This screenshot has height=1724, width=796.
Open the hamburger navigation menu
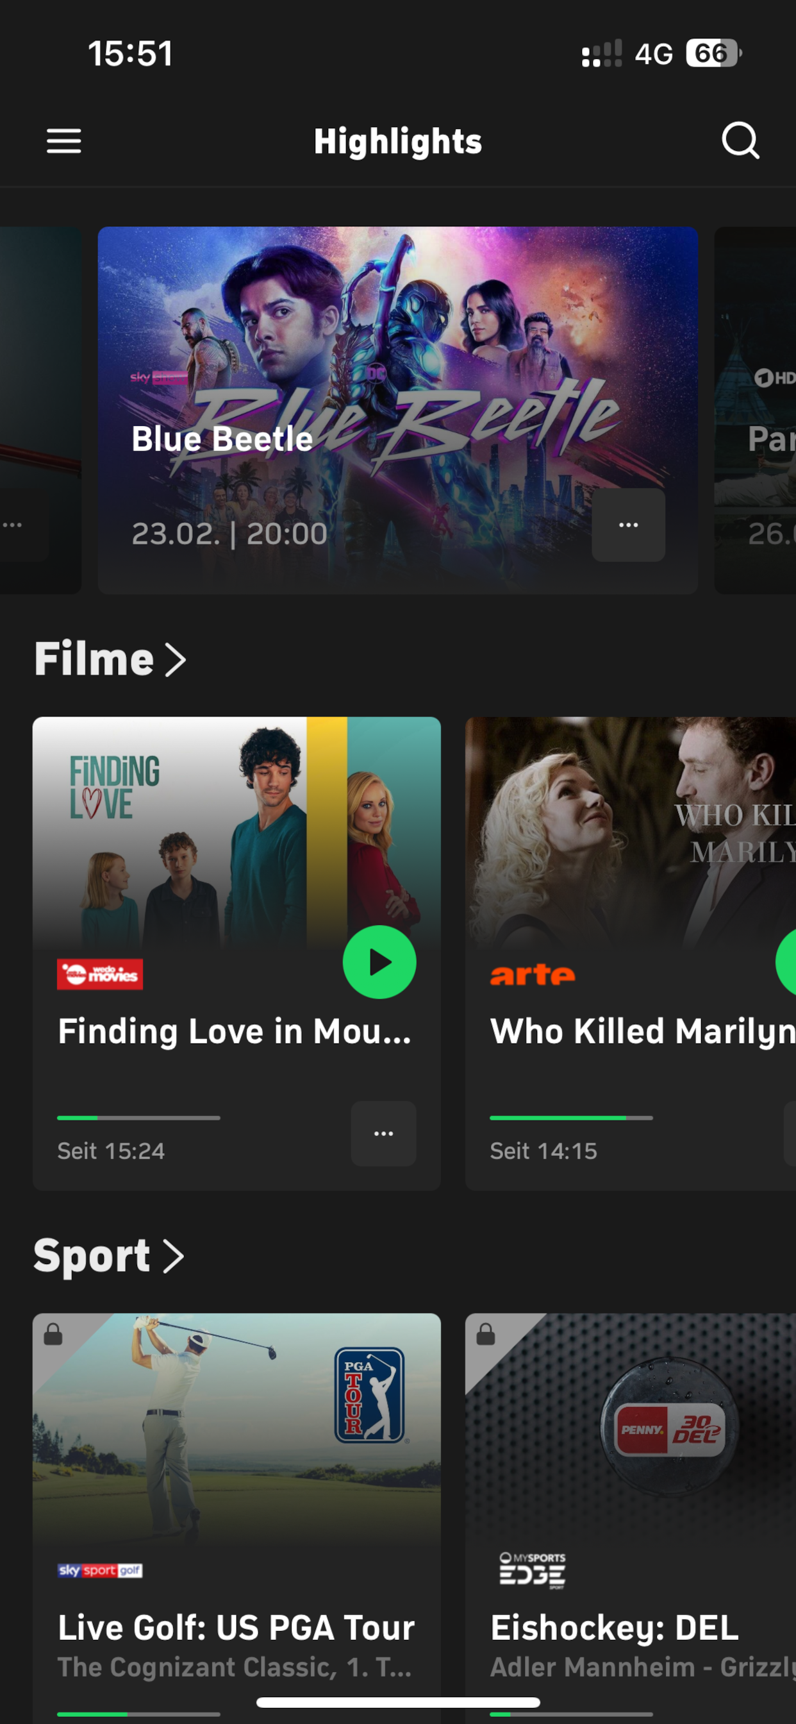[63, 141]
